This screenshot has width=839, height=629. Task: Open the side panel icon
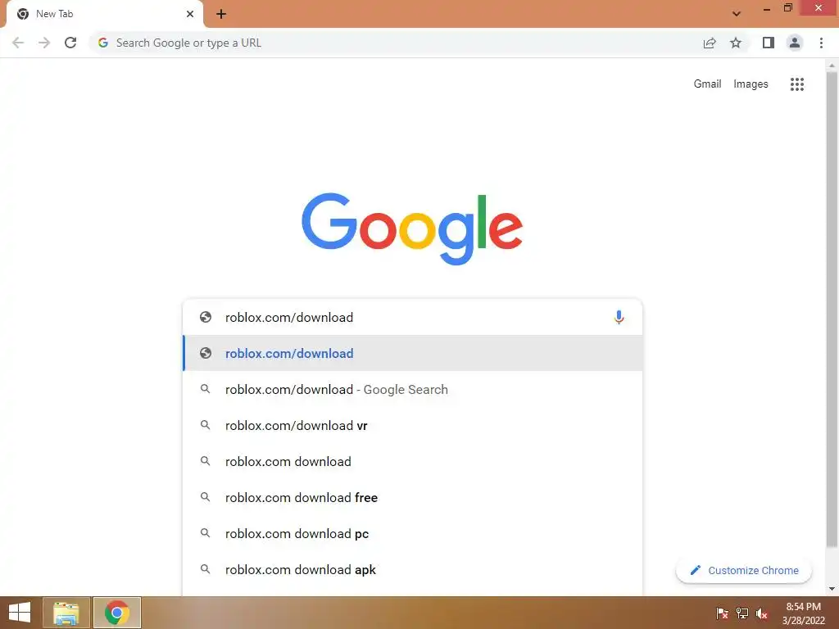pyautogui.click(x=769, y=43)
